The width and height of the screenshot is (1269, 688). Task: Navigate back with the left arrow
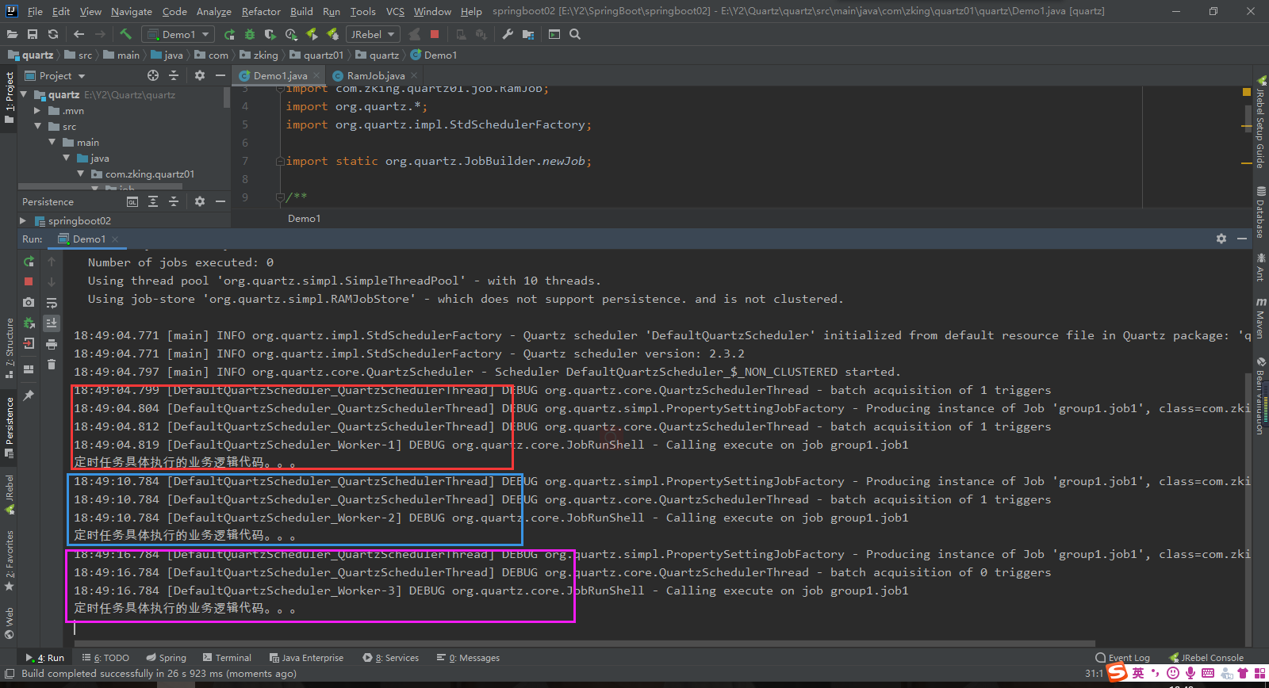pyautogui.click(x=79, y=34)
